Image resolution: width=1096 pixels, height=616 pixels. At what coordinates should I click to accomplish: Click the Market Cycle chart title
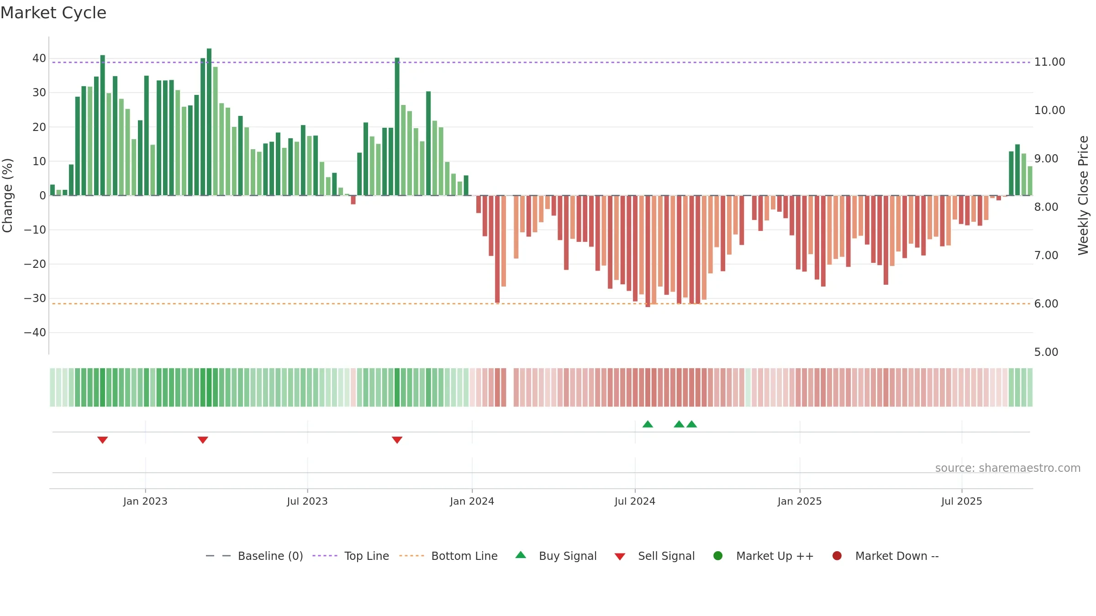pyautogui.click(x=53, y=13)
